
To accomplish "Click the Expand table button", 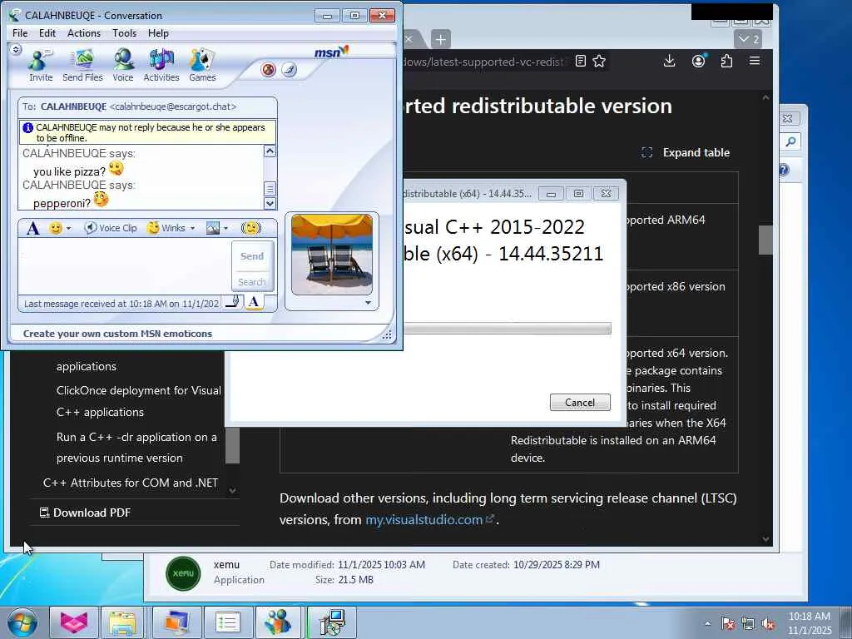I will [x=686, y=153].
